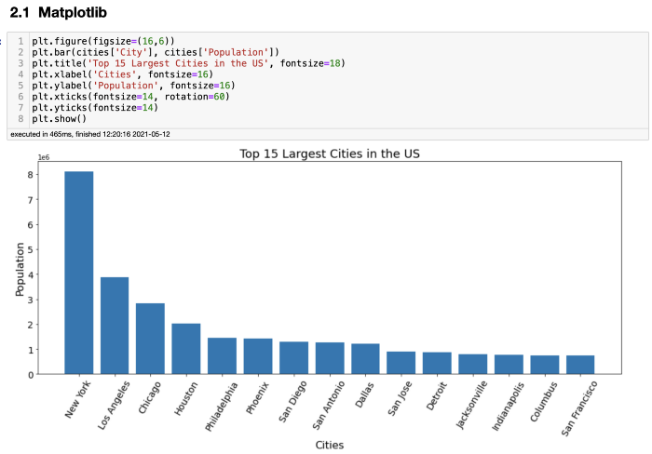Click the Houston bar
The height and width of the screenshot is (454, 652).
186,349
